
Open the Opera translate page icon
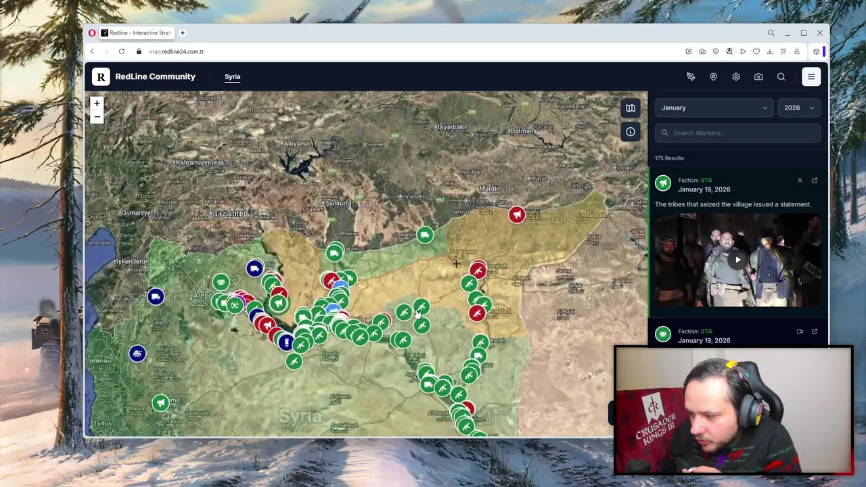729,51
